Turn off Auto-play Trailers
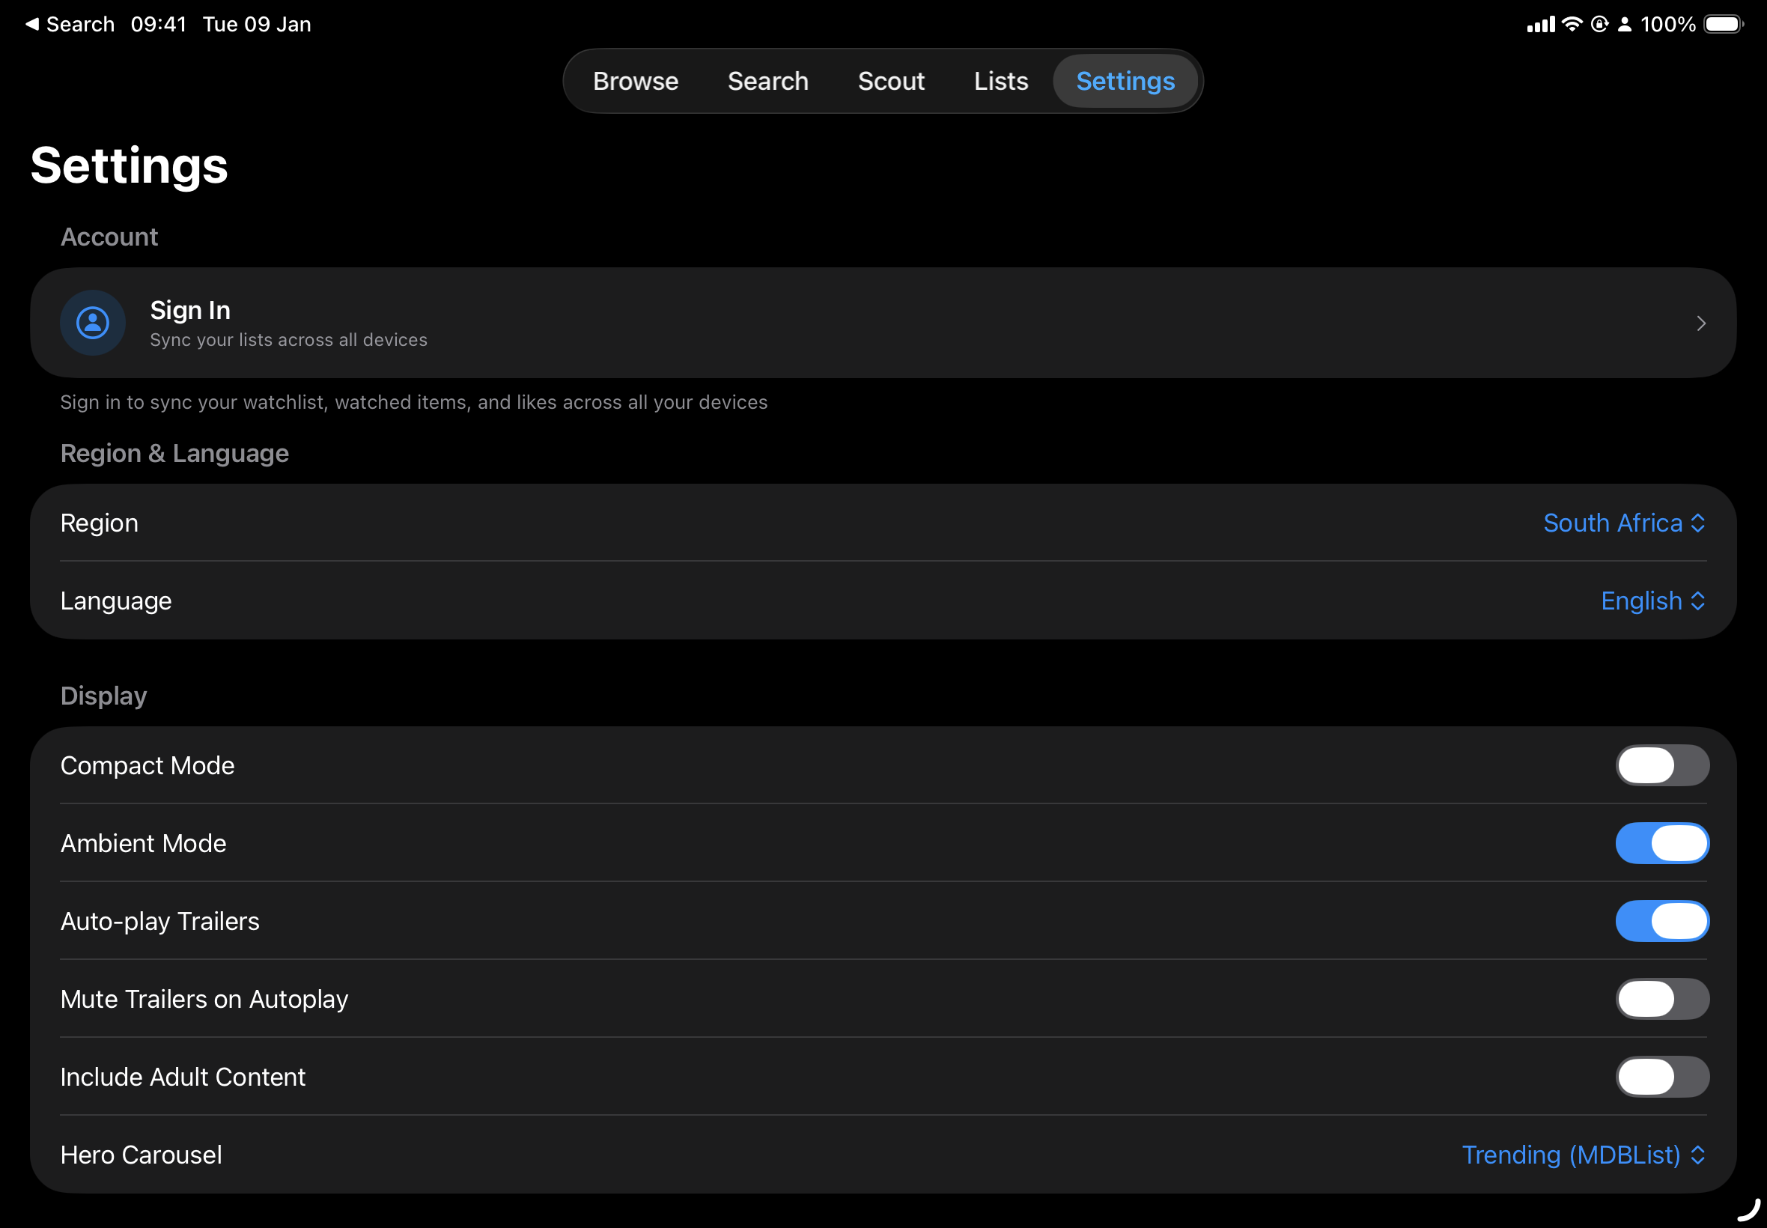Image resolution: width=1767 pixels, height=1228 pixels. click(x=1662, y=920)
